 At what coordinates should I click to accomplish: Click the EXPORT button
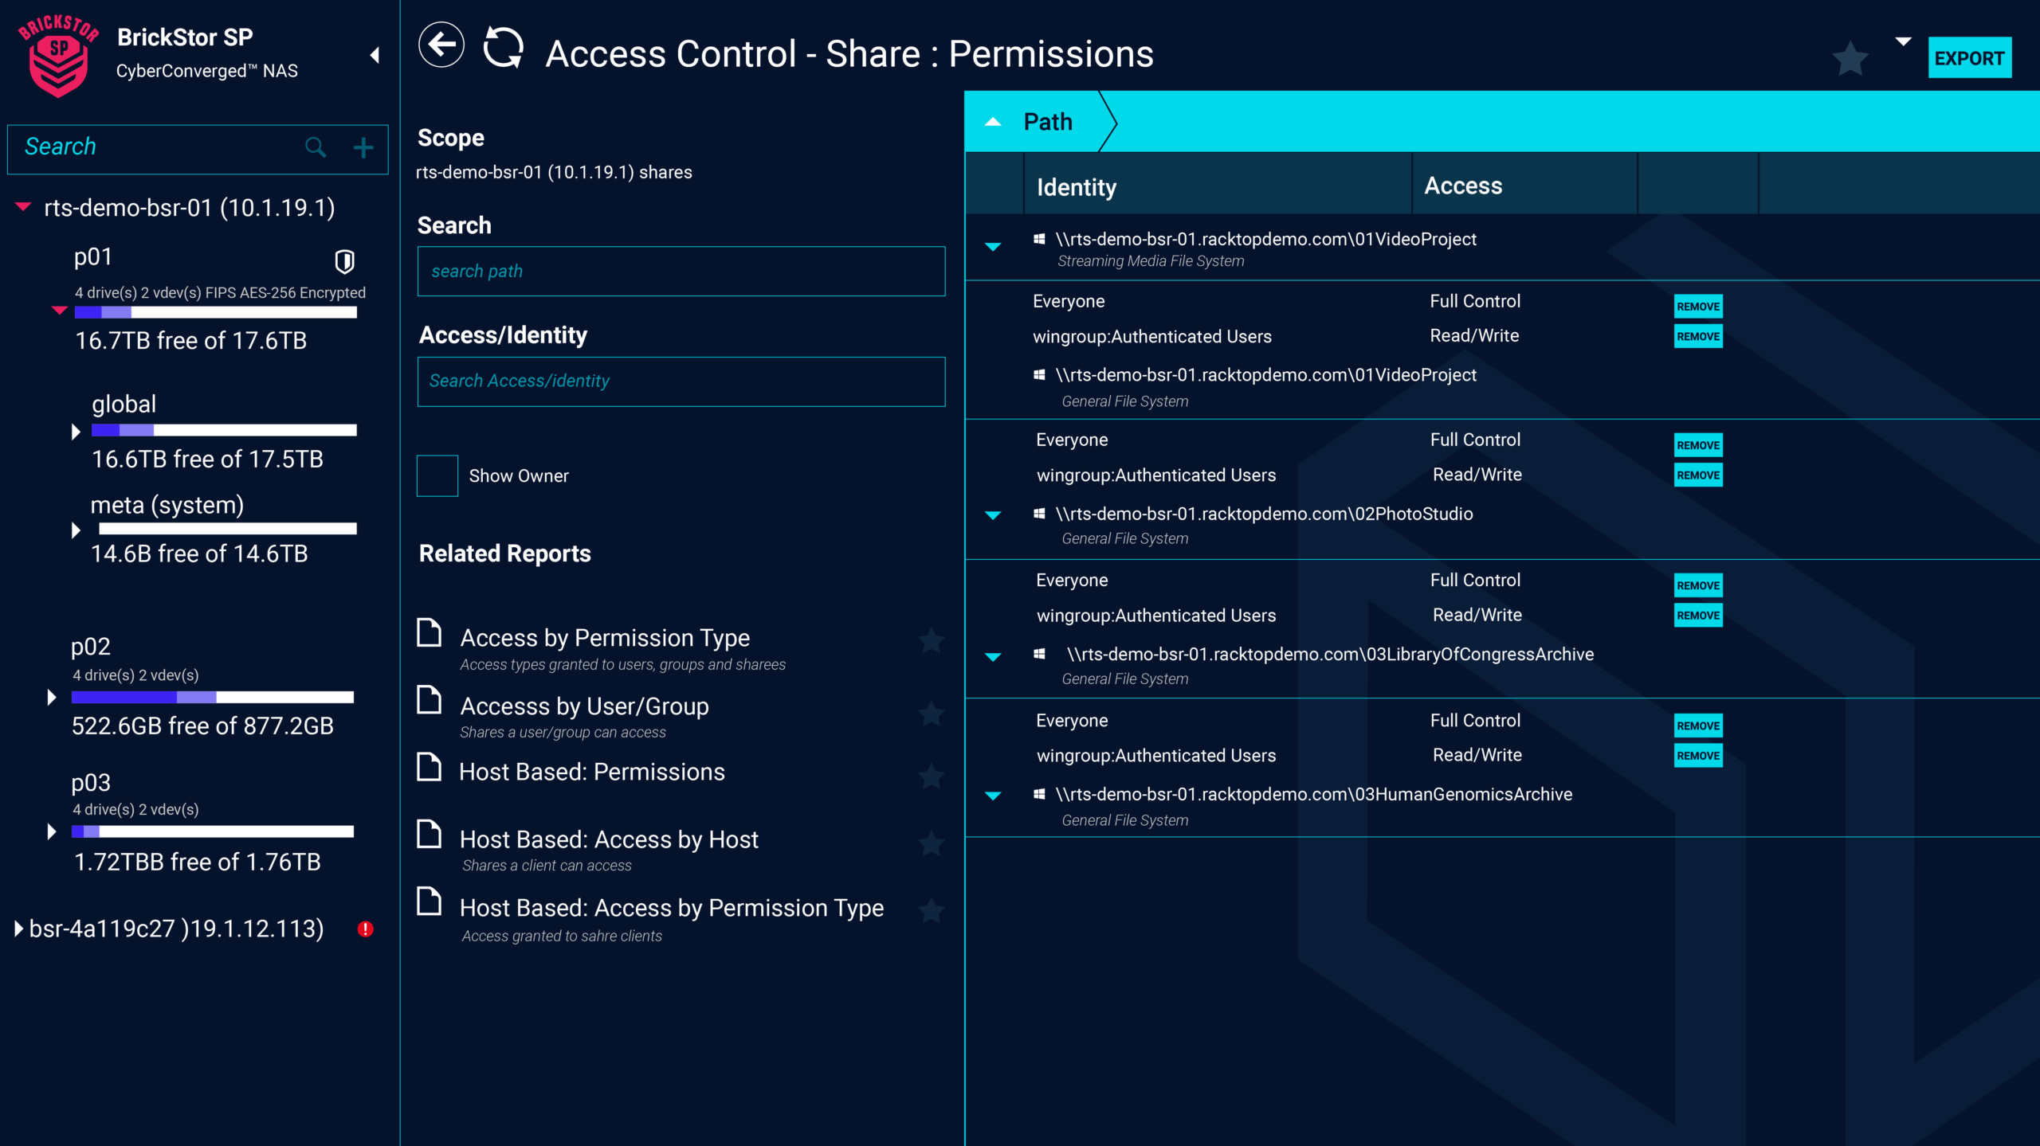point(1969,58)
